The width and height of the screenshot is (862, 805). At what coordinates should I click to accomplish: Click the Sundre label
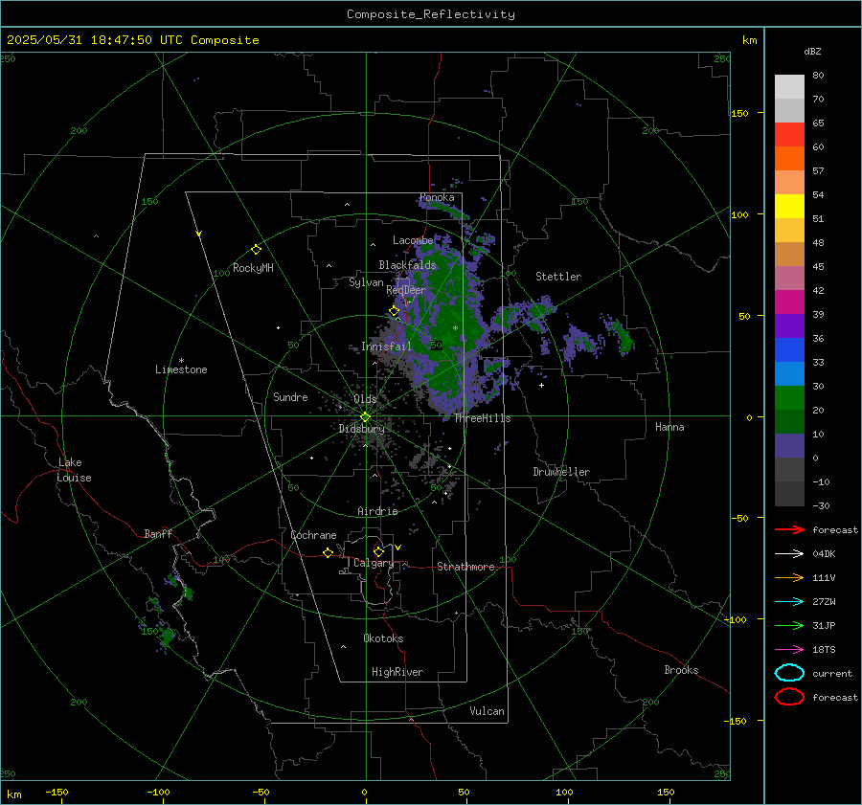pos(290,396)
